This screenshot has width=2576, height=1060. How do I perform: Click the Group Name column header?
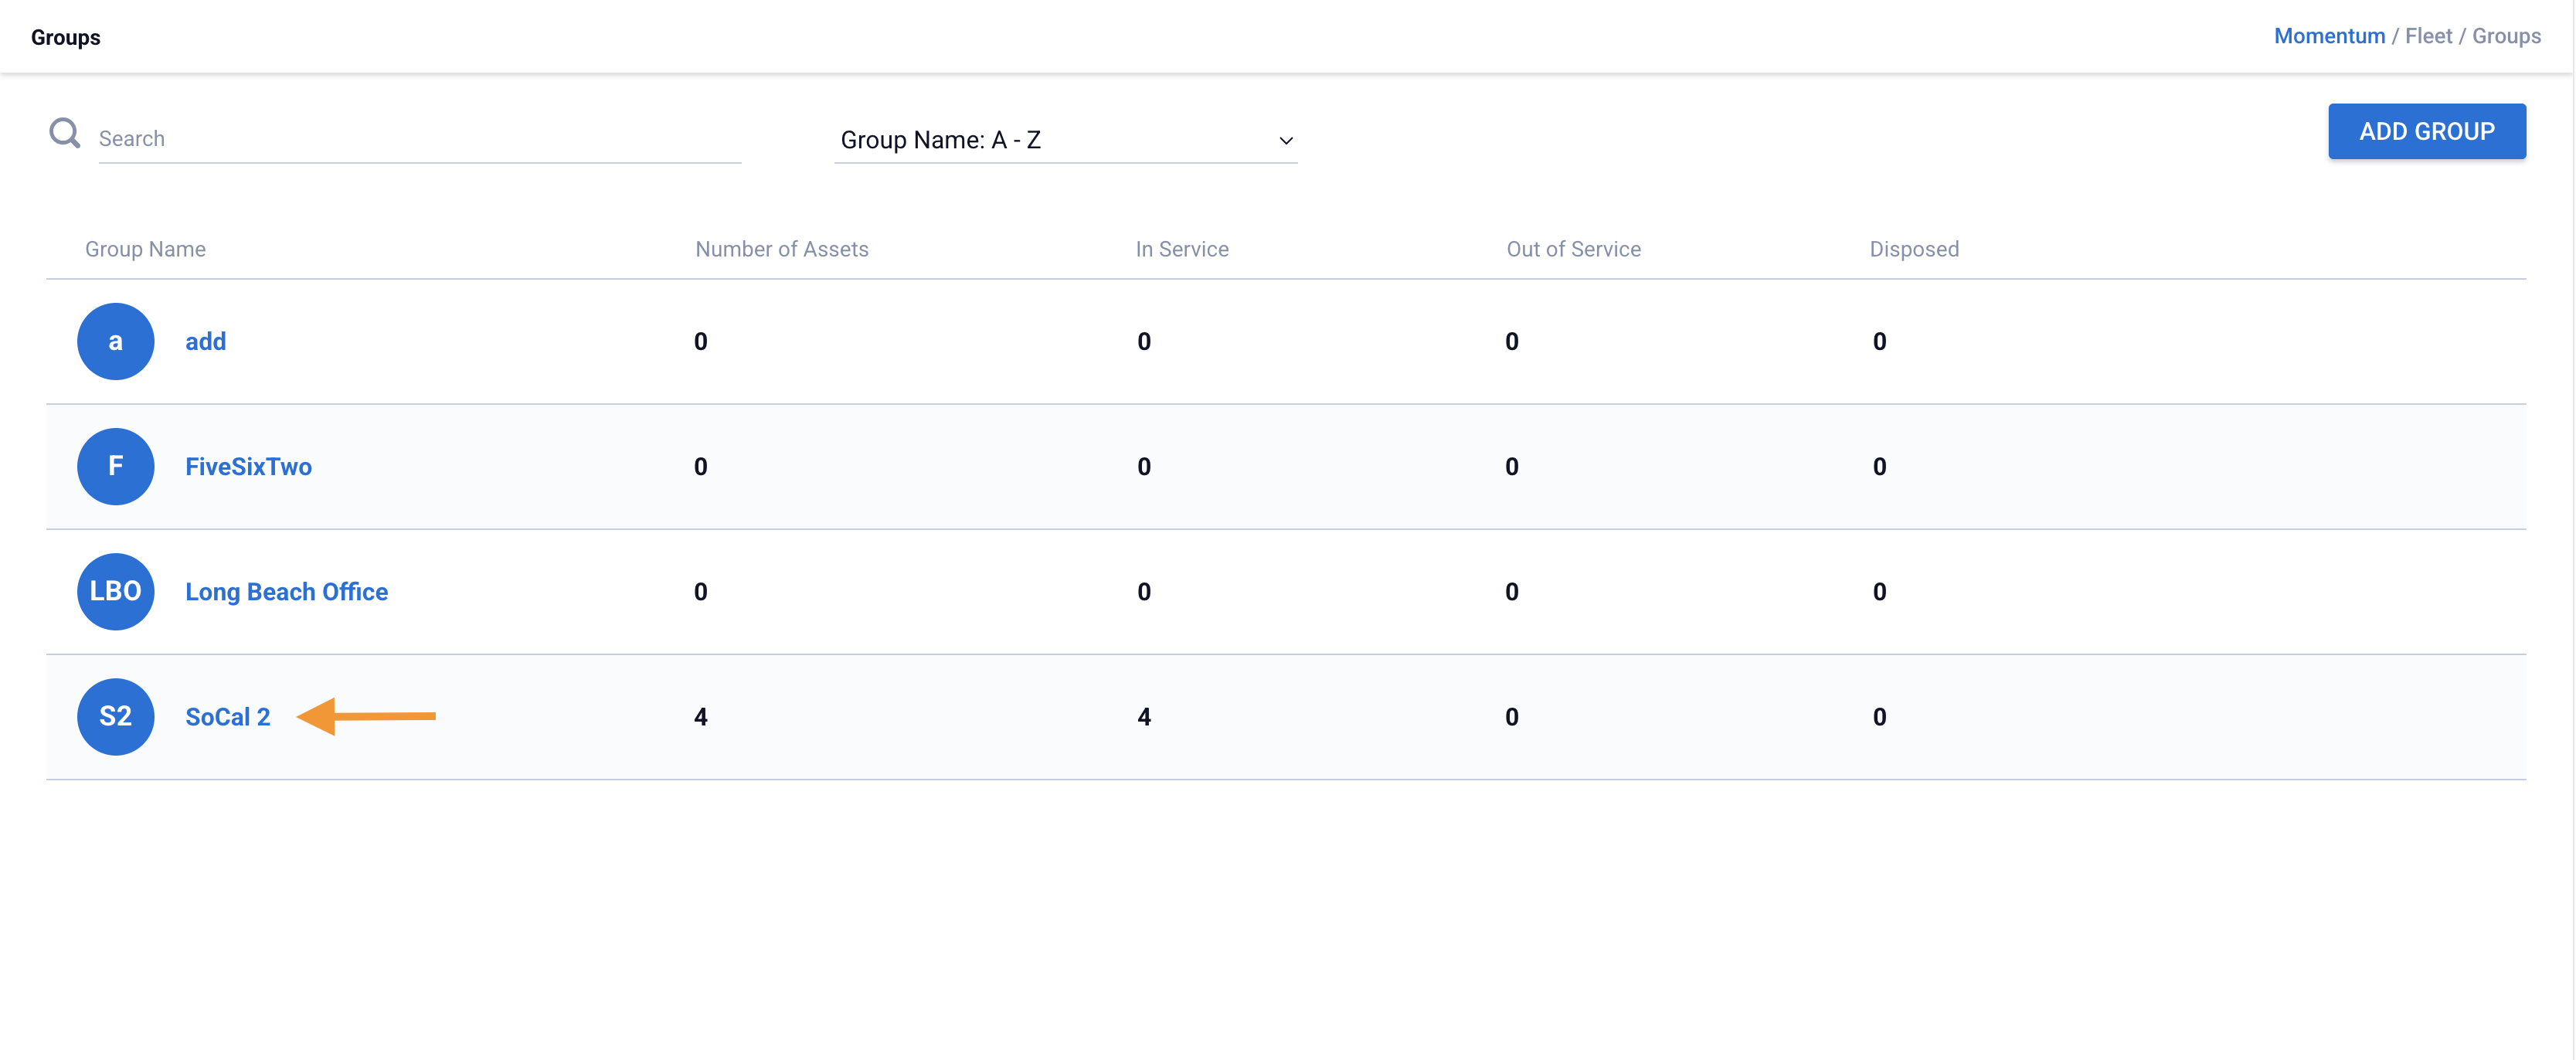point(145,249)
